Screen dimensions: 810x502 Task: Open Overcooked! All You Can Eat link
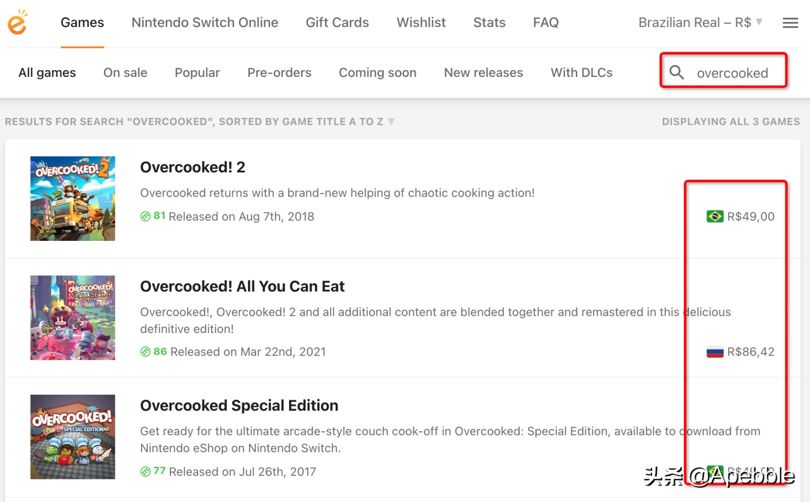(x=242, y=286)
